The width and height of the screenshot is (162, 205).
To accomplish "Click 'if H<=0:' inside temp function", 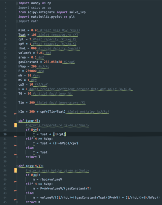I will pyautogui.click(x=33, y=130).
